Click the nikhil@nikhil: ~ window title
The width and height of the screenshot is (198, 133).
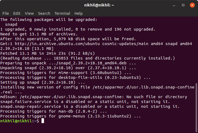(99, 5)
